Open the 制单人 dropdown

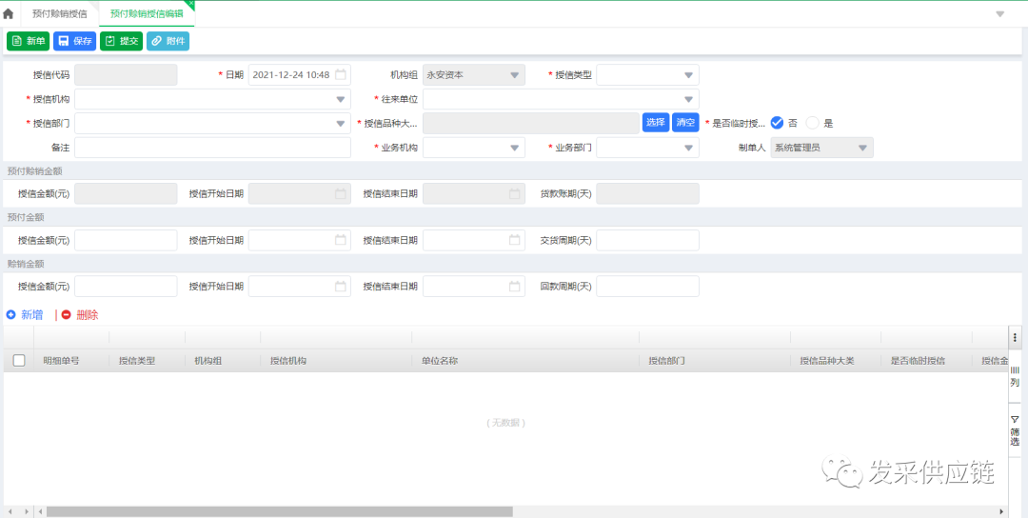862,149
